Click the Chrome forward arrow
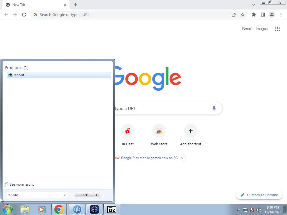The width and height of the screenshot is (287, 215). [15, 15]
